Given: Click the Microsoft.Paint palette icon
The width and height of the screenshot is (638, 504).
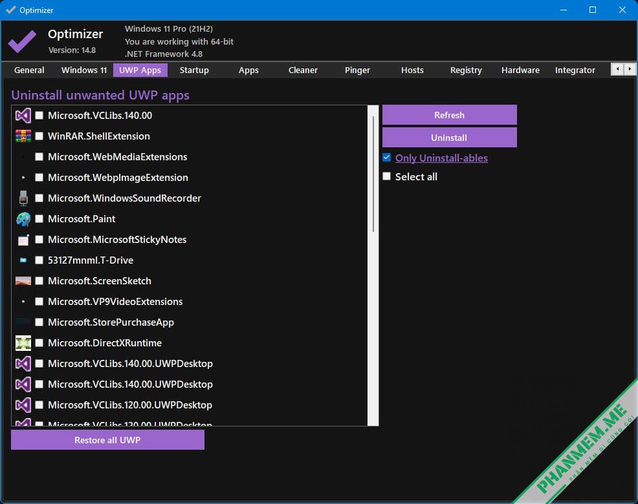Looking at the screenshot, I should [x=23, y=219].
